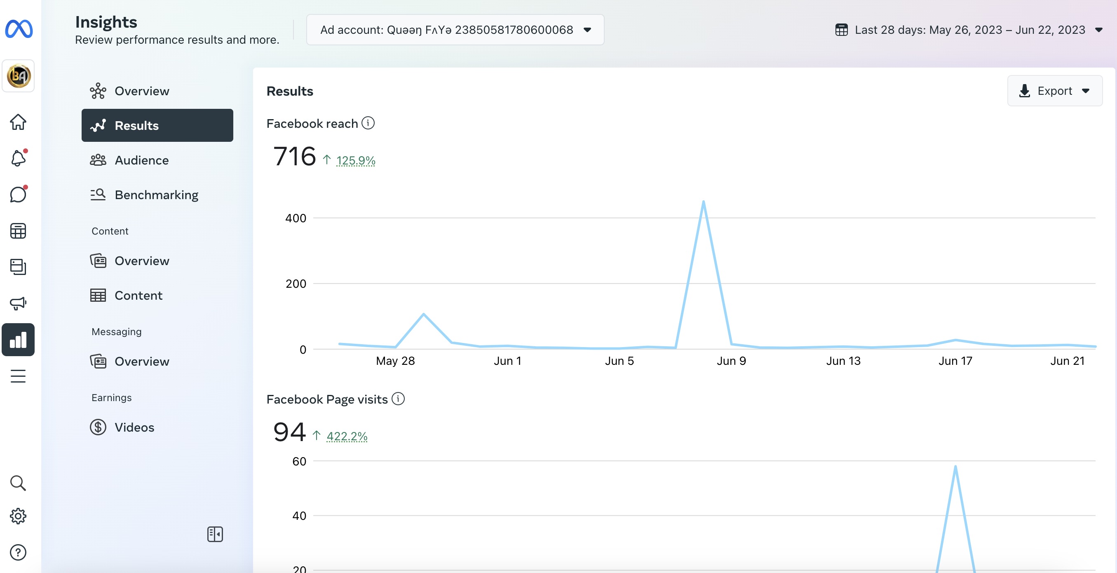Click the 125.9% reach change link
The height and width of the screenshot is (573, 1117).
[x=356, y=160]
